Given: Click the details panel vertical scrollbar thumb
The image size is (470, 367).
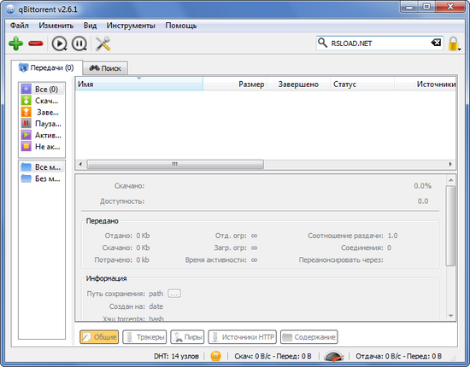Looking at the screenshot, I should (450, 225).
